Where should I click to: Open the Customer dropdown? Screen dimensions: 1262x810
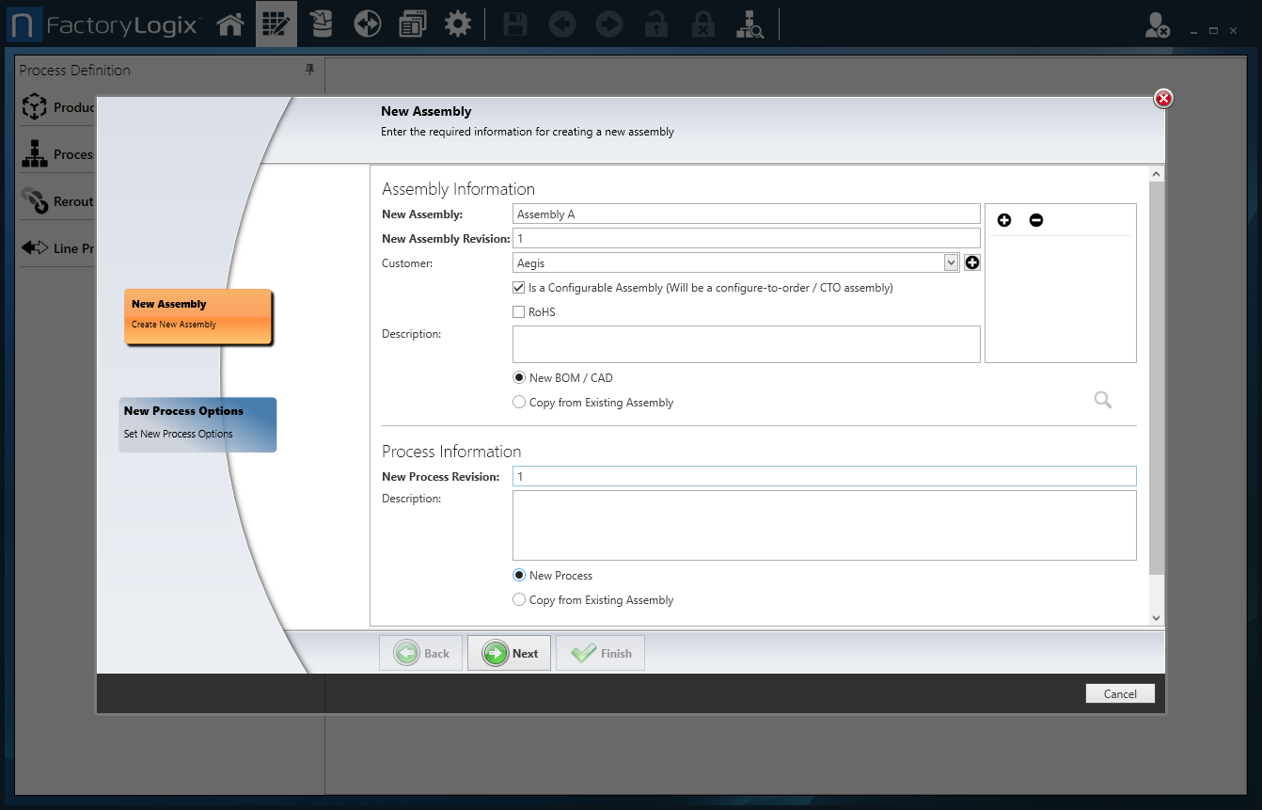point(952,262)
